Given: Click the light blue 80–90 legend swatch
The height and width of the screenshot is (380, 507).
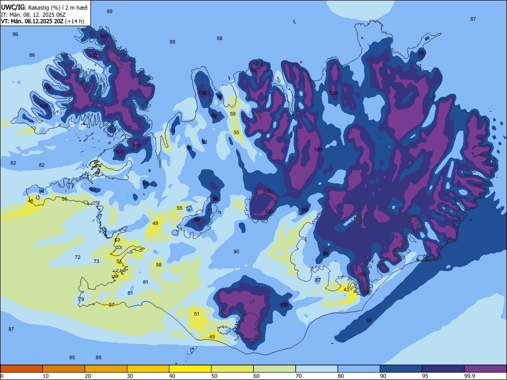Looking at the screenshot, I should (x=359, y=369).
